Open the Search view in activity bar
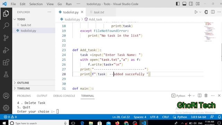Viewport: 222px width, 125px height. point(6,26)
